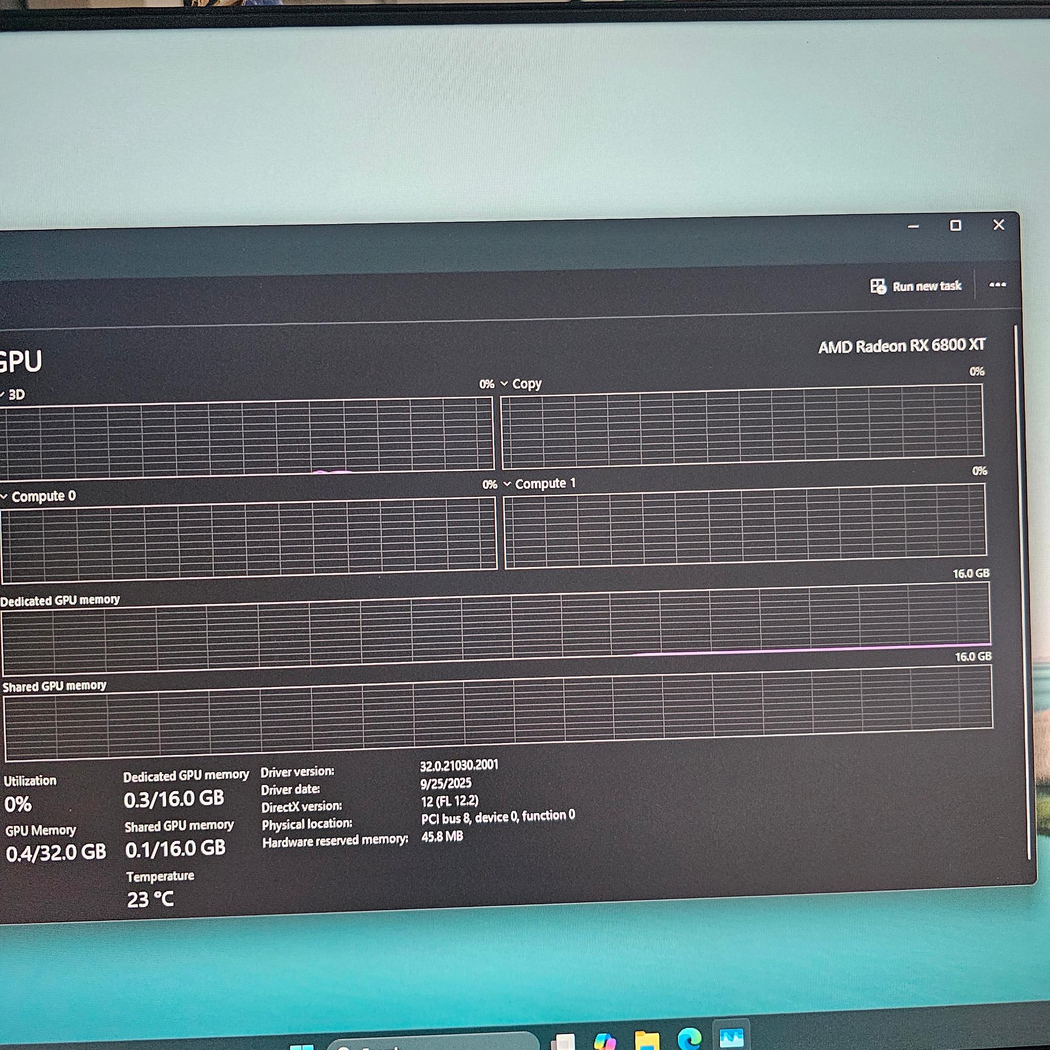The width and height of the screenshot is (1050, 1050).
Task: Click the Hardware reserved memory label
Action: click(x=335, y=841)
